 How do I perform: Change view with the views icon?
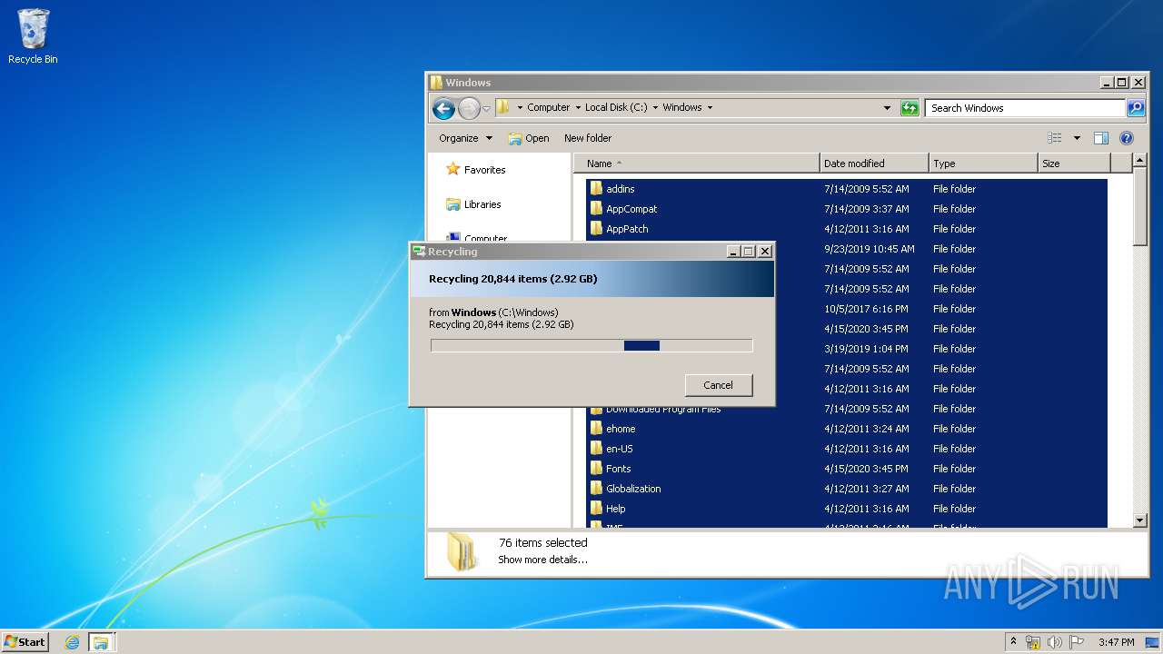tap(1055, 138)
